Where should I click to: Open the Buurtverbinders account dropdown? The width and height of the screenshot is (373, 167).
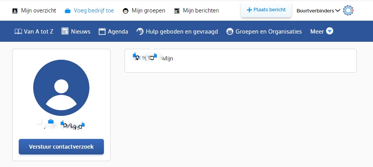click(318, 11)
